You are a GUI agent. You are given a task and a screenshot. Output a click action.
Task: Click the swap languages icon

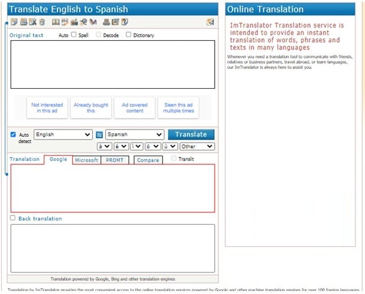point(99,135)
